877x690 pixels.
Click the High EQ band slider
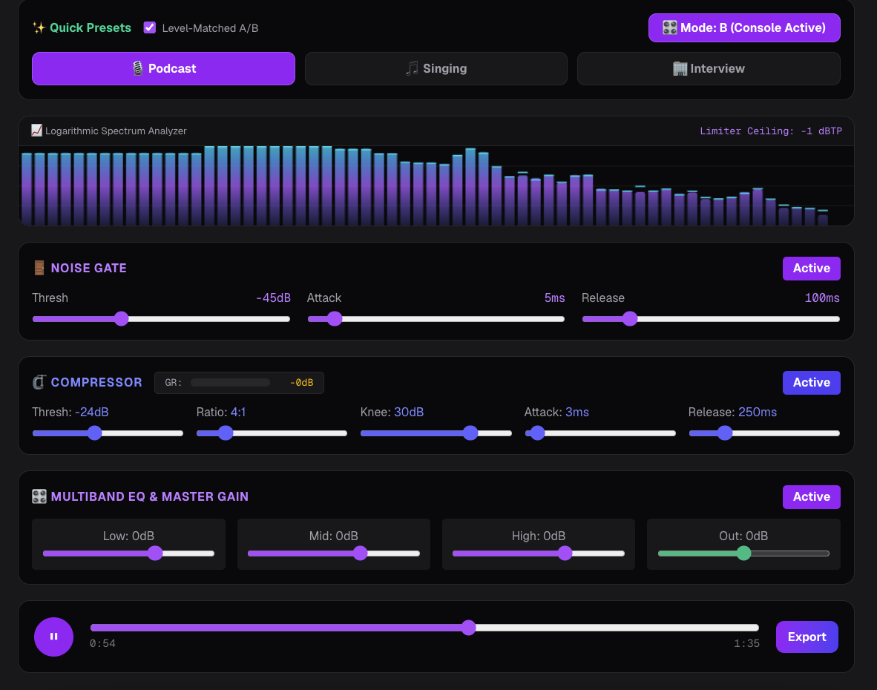539,553
